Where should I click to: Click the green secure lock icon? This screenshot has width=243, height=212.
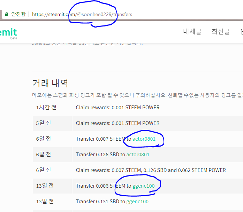7,14
